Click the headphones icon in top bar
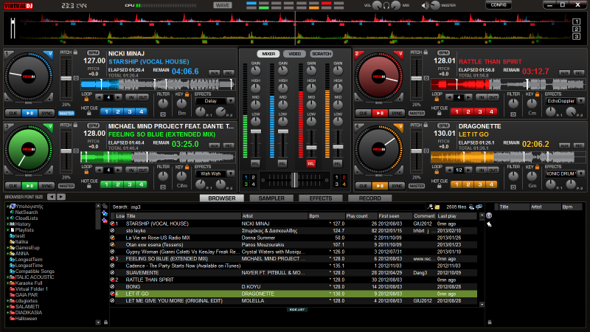The height and width of the screenshot is (332, 590). tap(386, 6)
